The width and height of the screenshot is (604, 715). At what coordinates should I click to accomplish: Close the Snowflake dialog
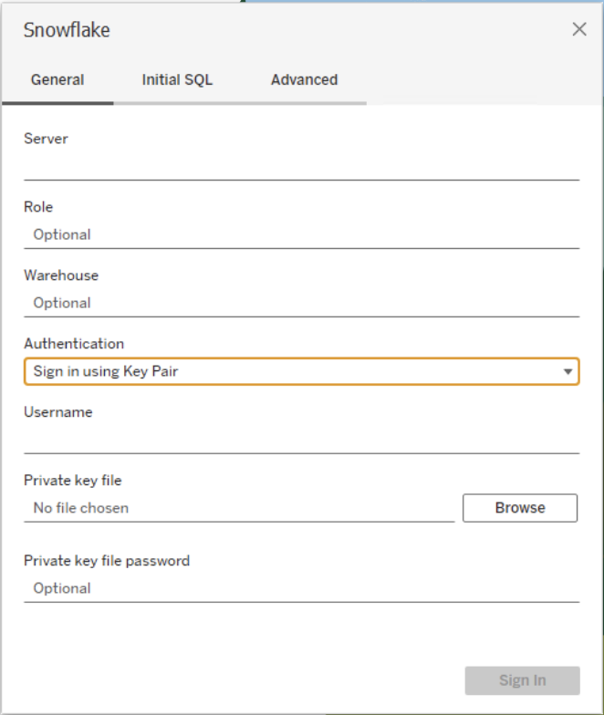(578, 29)
